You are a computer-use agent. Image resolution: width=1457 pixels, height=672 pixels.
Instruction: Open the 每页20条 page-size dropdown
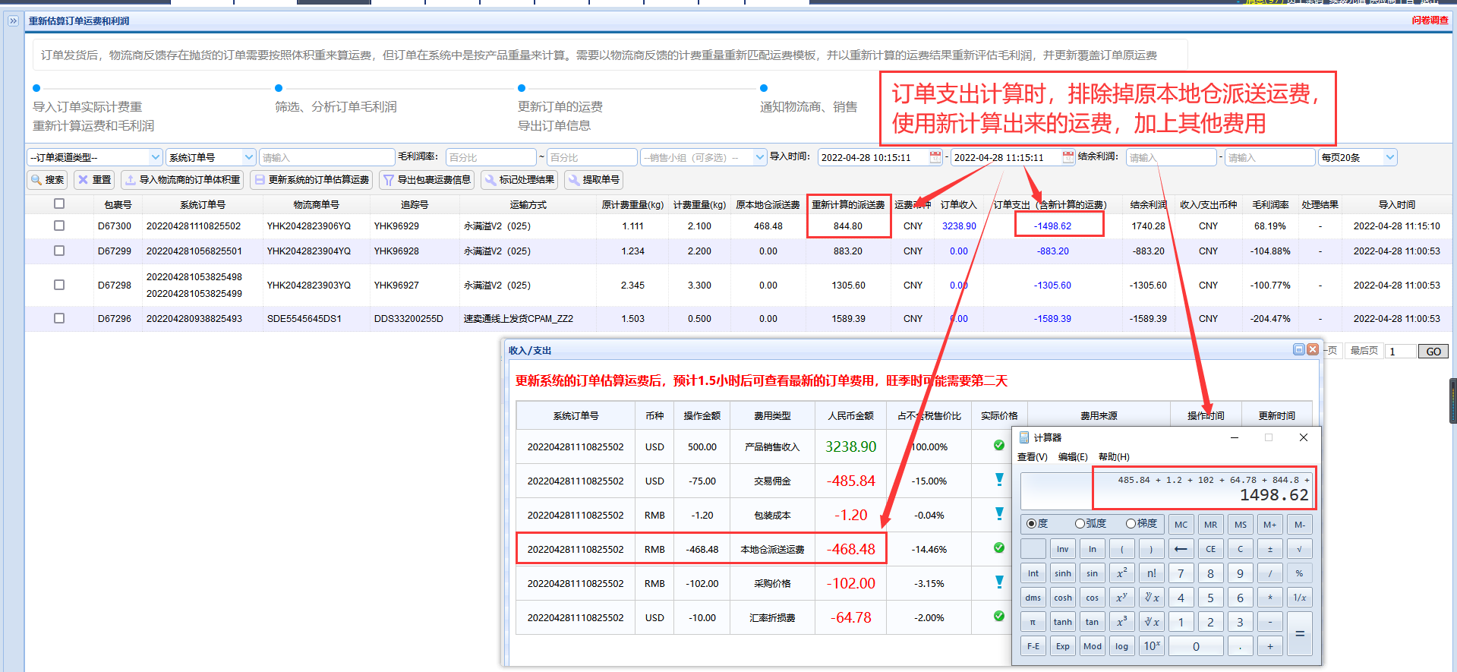(1358, 157)
